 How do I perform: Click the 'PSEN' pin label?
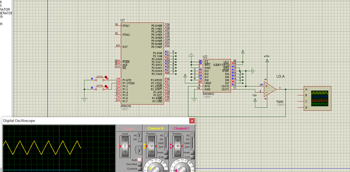pyautogui.click(x=125, y=62)
